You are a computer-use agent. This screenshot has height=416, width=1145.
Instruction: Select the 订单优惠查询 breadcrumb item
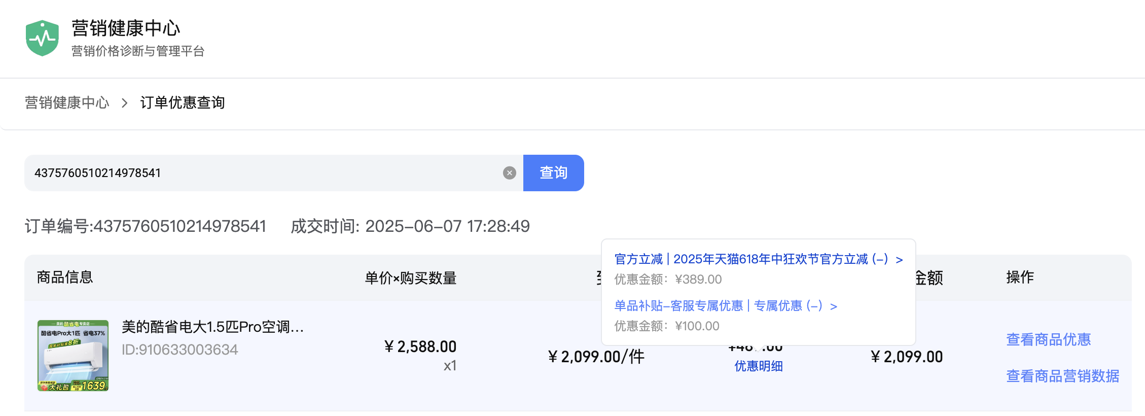tap(183, 103)
